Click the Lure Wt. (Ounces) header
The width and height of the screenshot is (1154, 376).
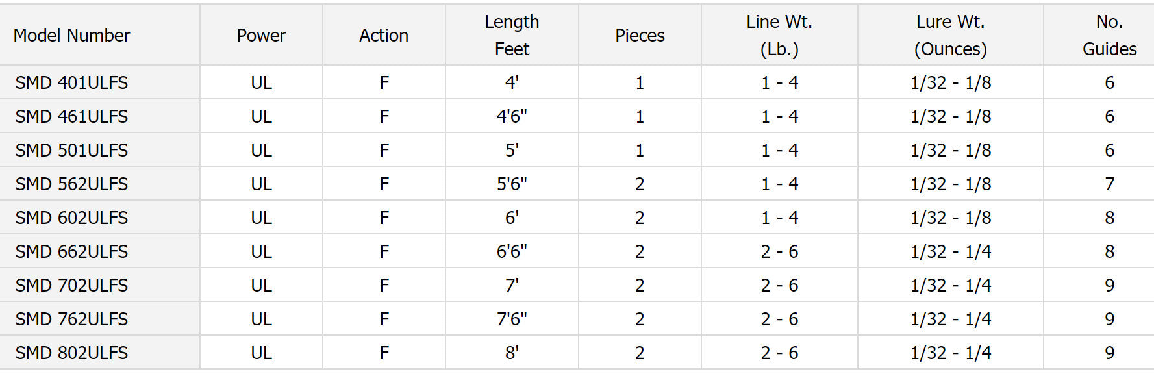[x=950, y=35]
